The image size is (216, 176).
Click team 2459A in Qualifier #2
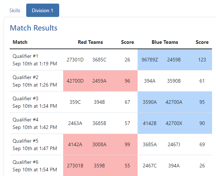tap(99, 81)
